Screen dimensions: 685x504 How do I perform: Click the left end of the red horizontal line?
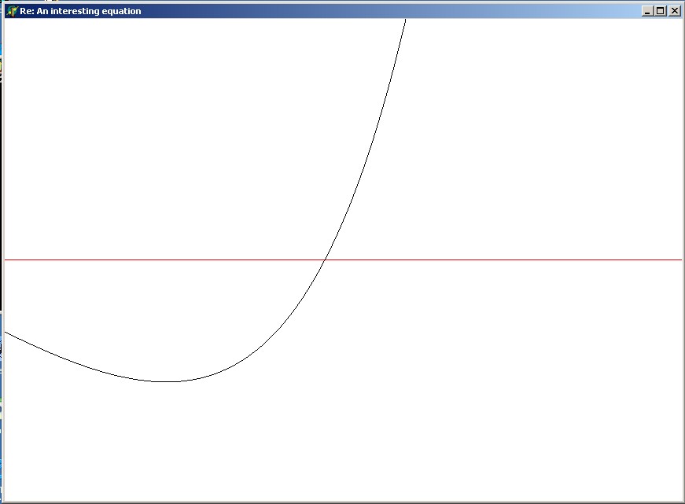point(6,259)
